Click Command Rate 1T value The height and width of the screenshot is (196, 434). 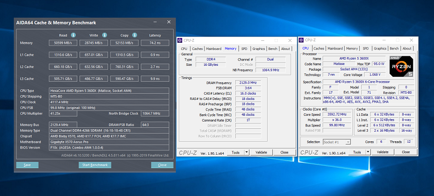click(248, 120)
